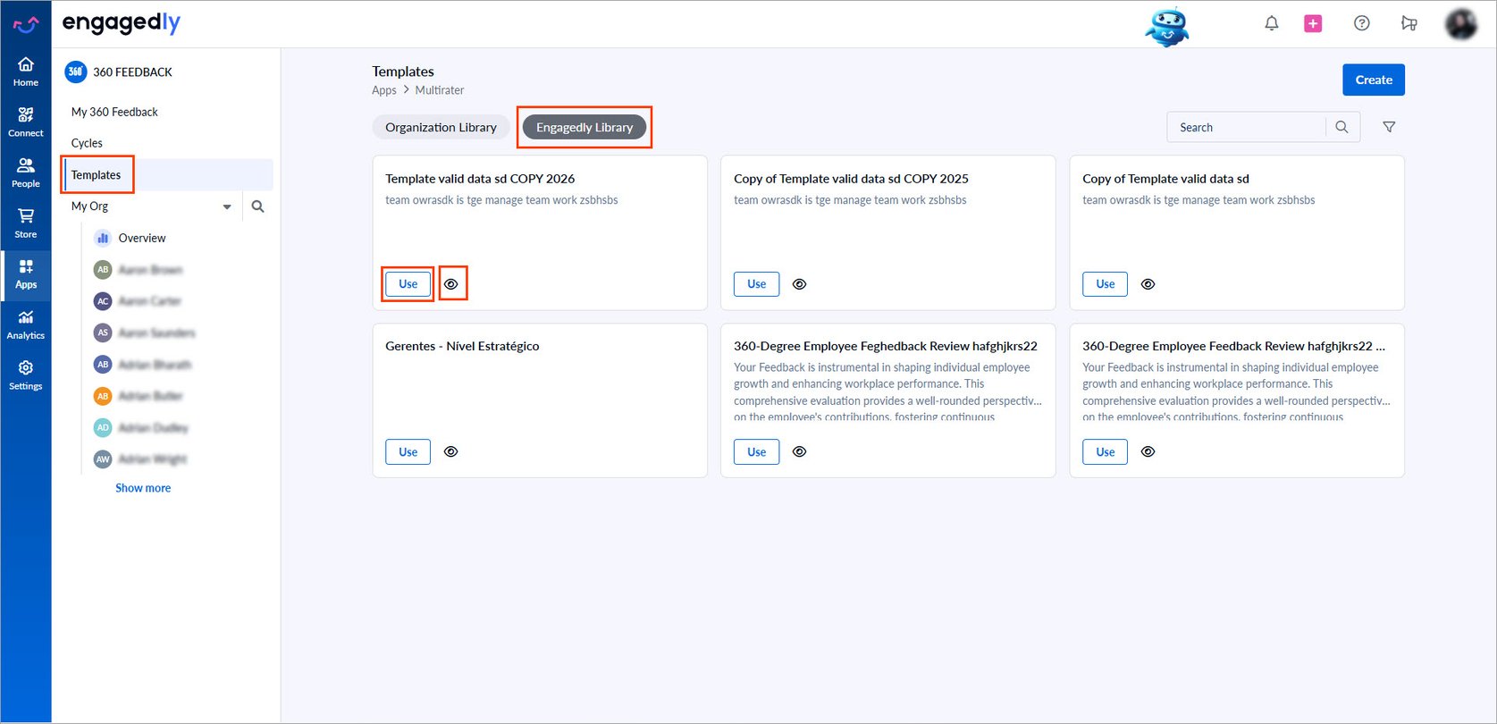Use 360-Degree Employee Feghedback Review hafghjkrs22
1497x724 pixels.
(757, 452)
